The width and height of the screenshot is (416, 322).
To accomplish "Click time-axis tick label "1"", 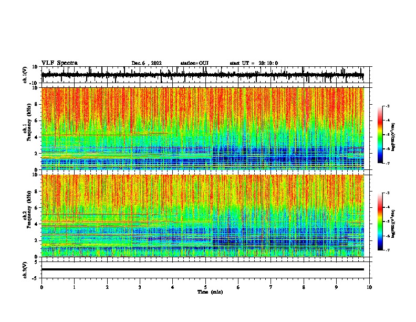I will tap(74, 287).
